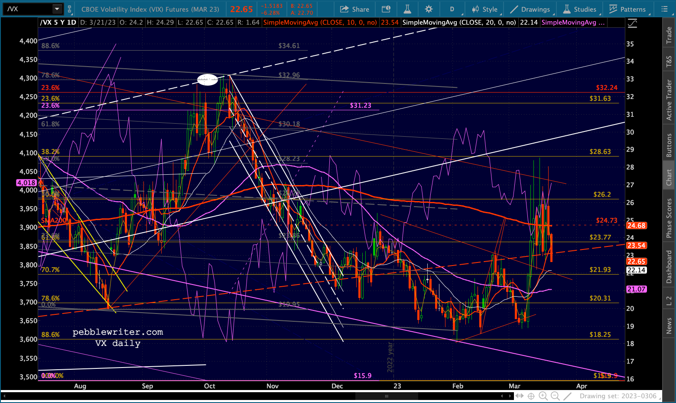Toggle the news alert badge icon
Screen dimensions: 676x403
(386, 9)
